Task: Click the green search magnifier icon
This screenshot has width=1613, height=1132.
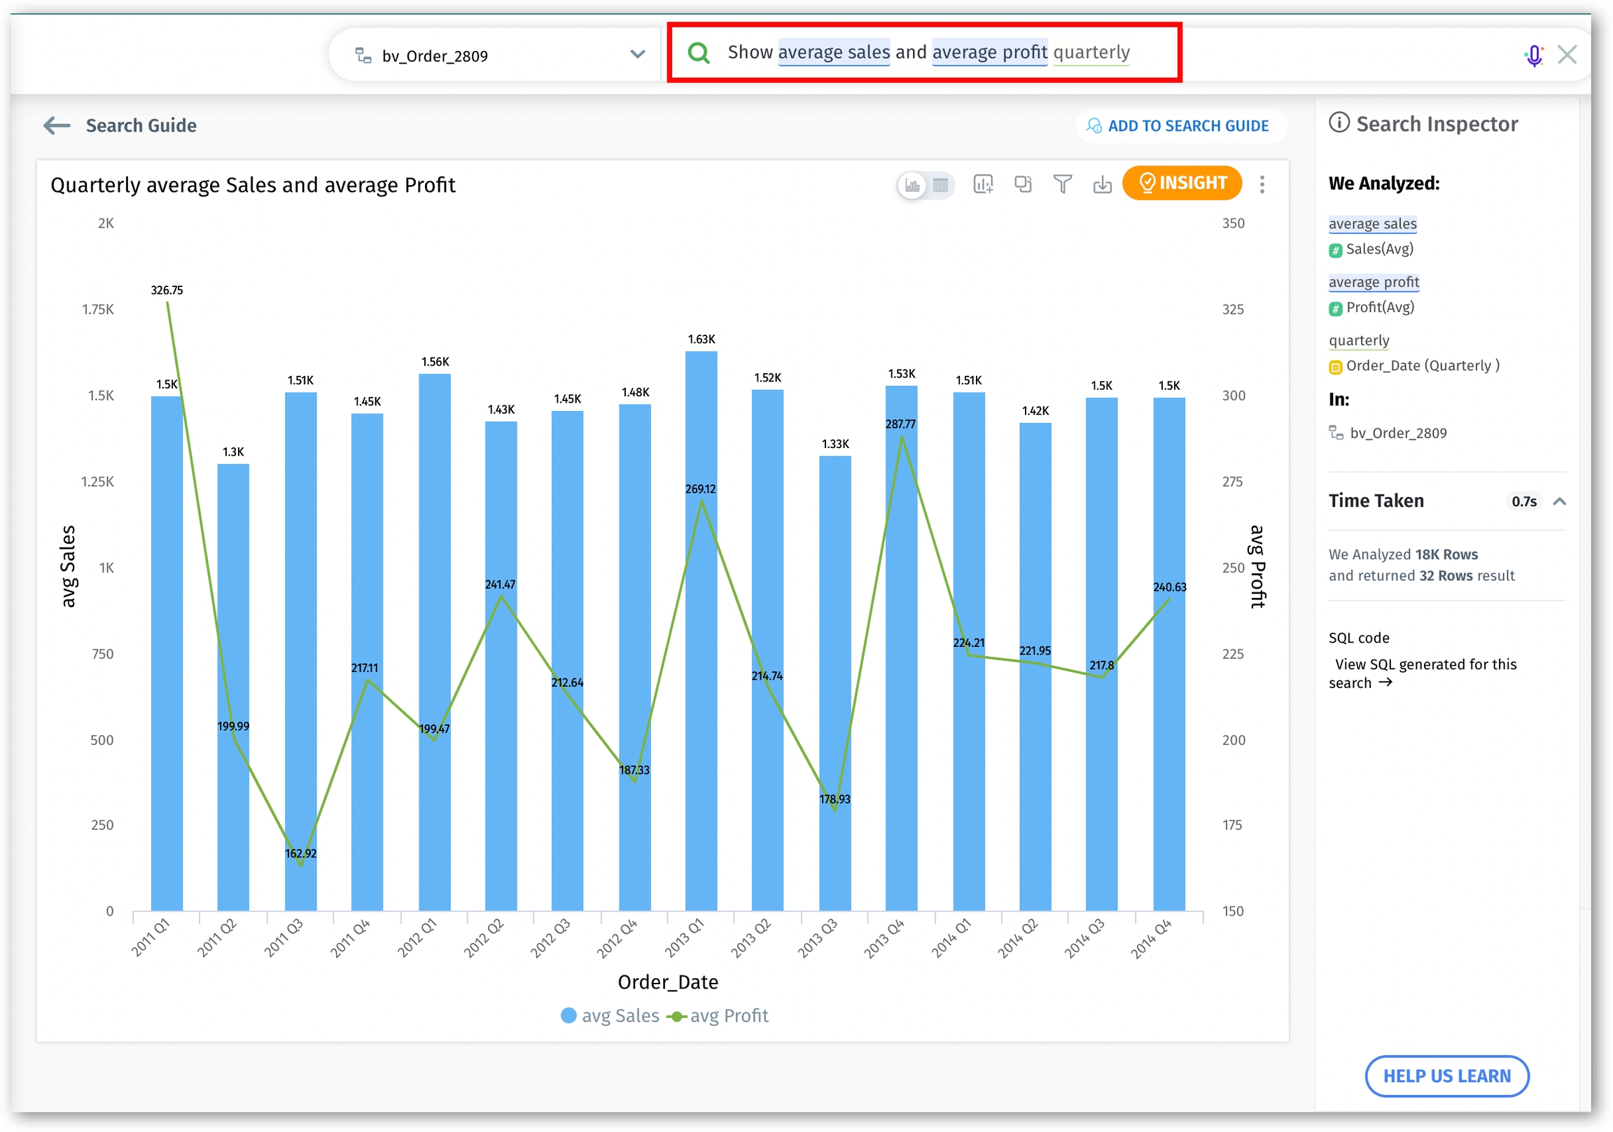Action: point(698,53)
